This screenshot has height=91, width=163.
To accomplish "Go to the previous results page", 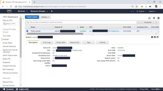I will click(x=142, y=22).
